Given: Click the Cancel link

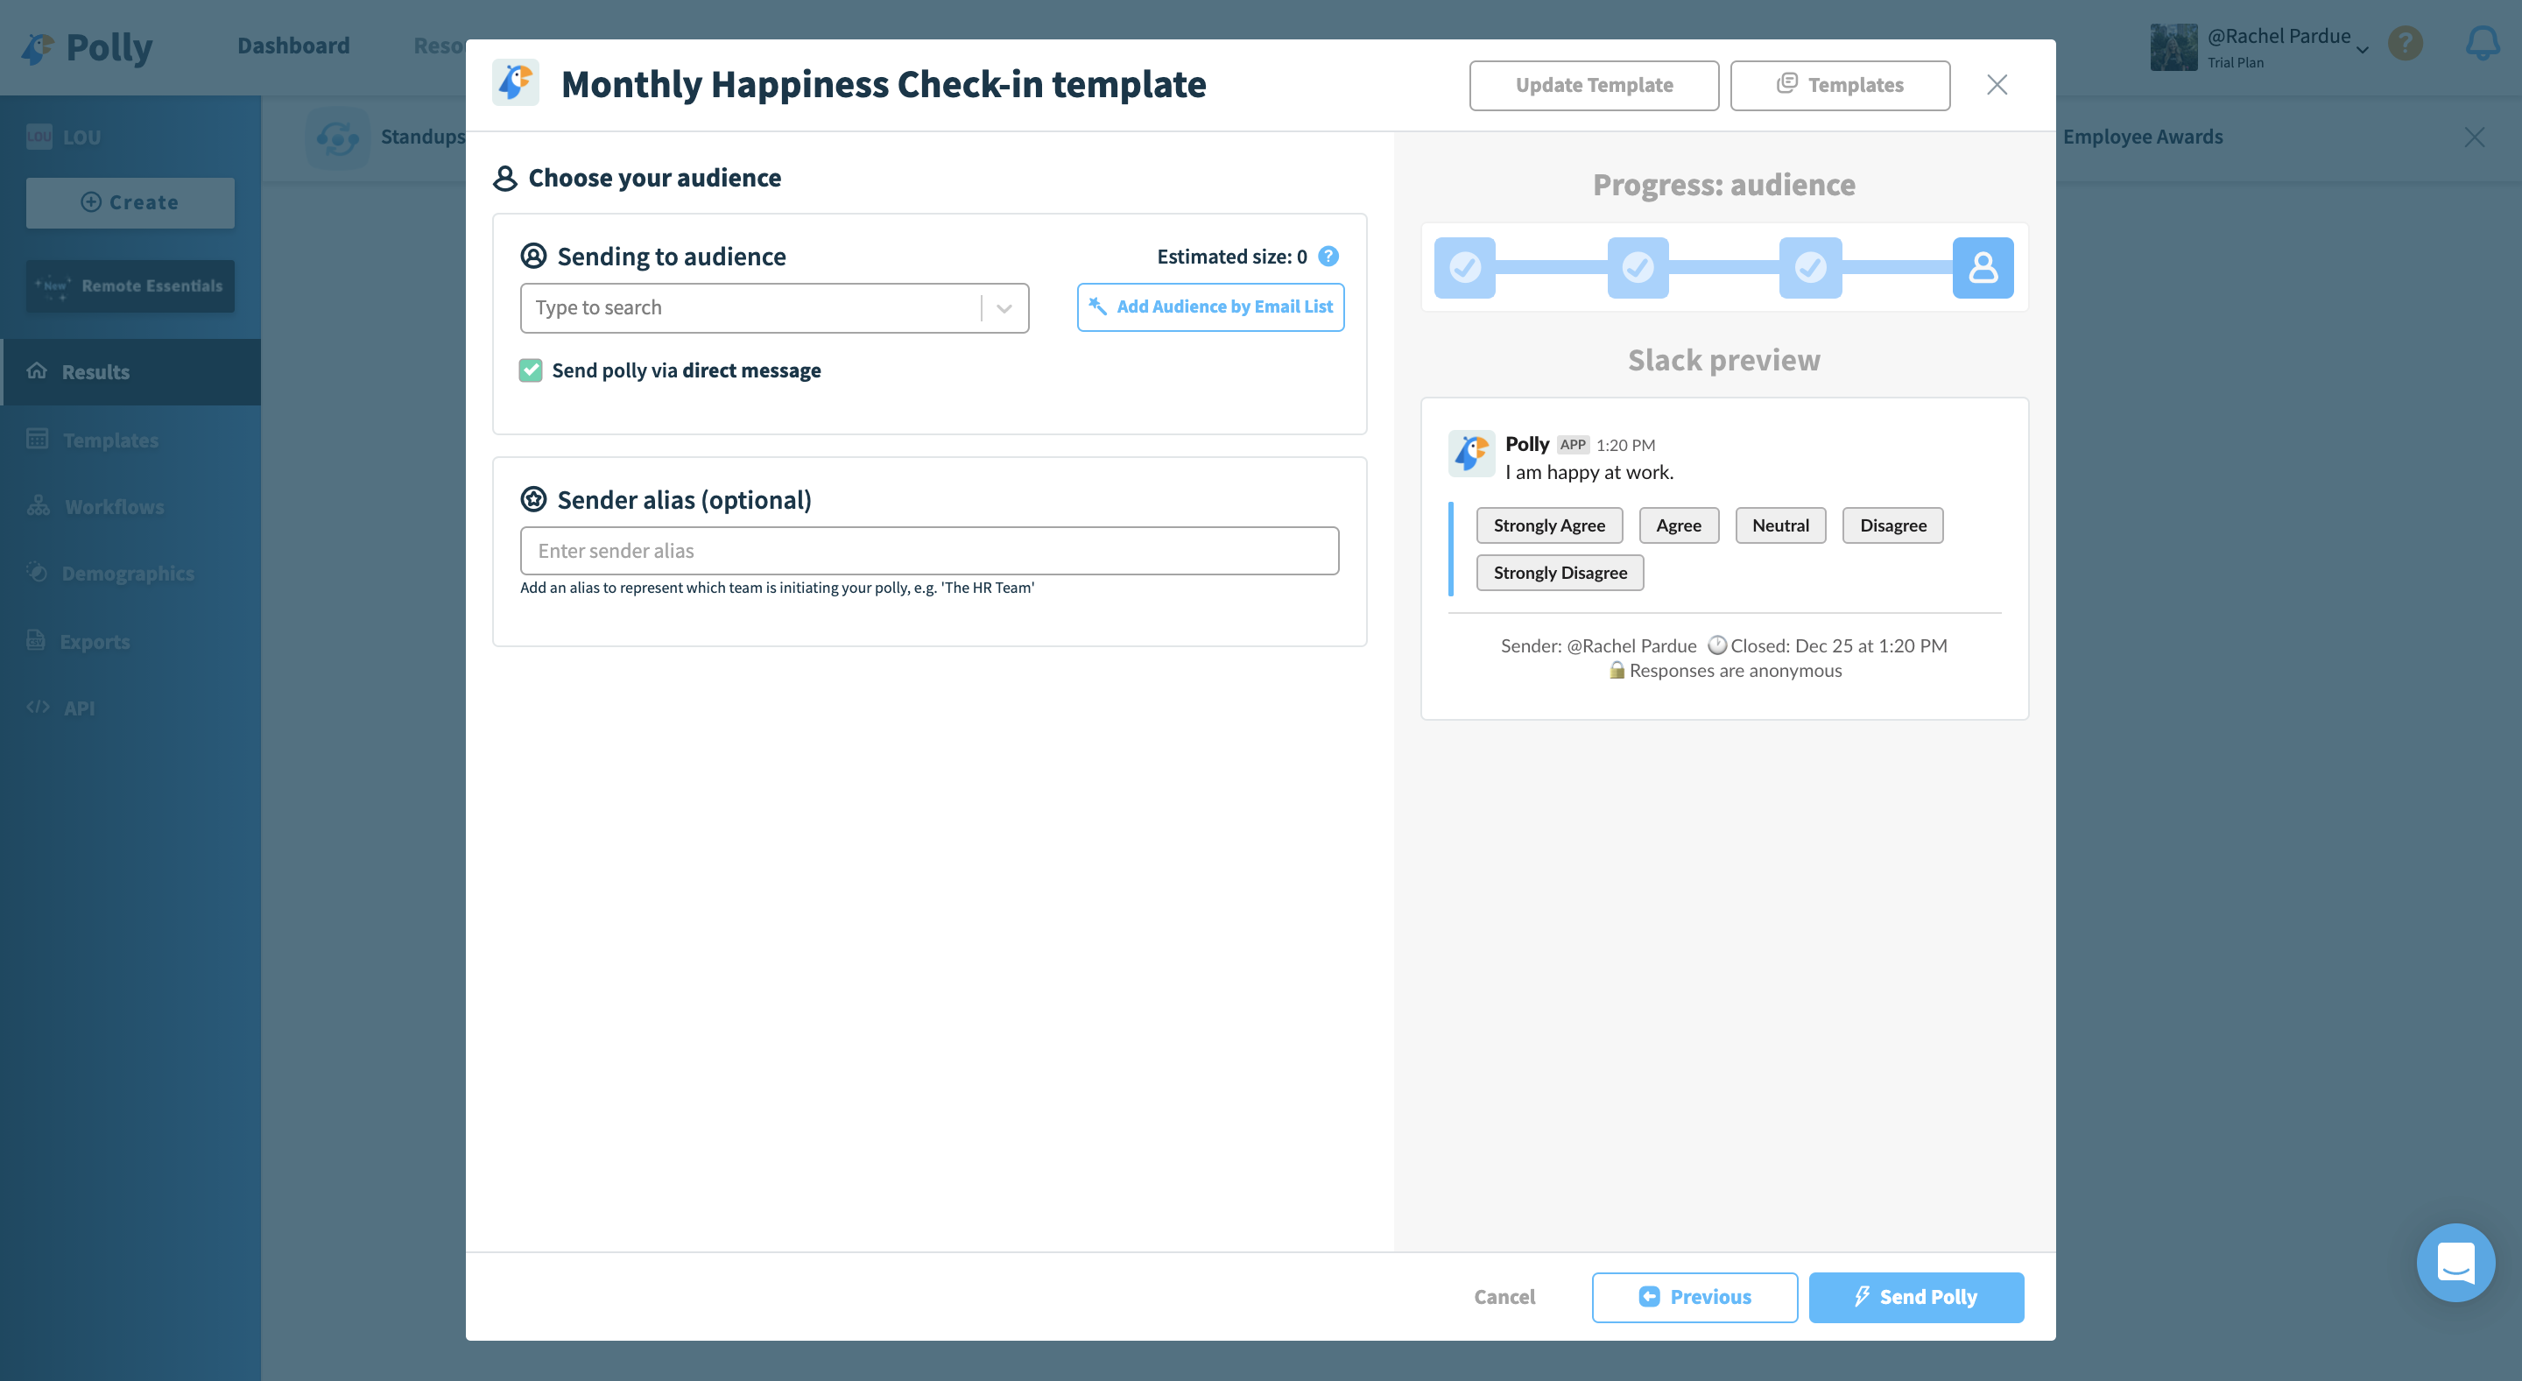Looking at the screenshot, I should click(x=1504, y=1296).
